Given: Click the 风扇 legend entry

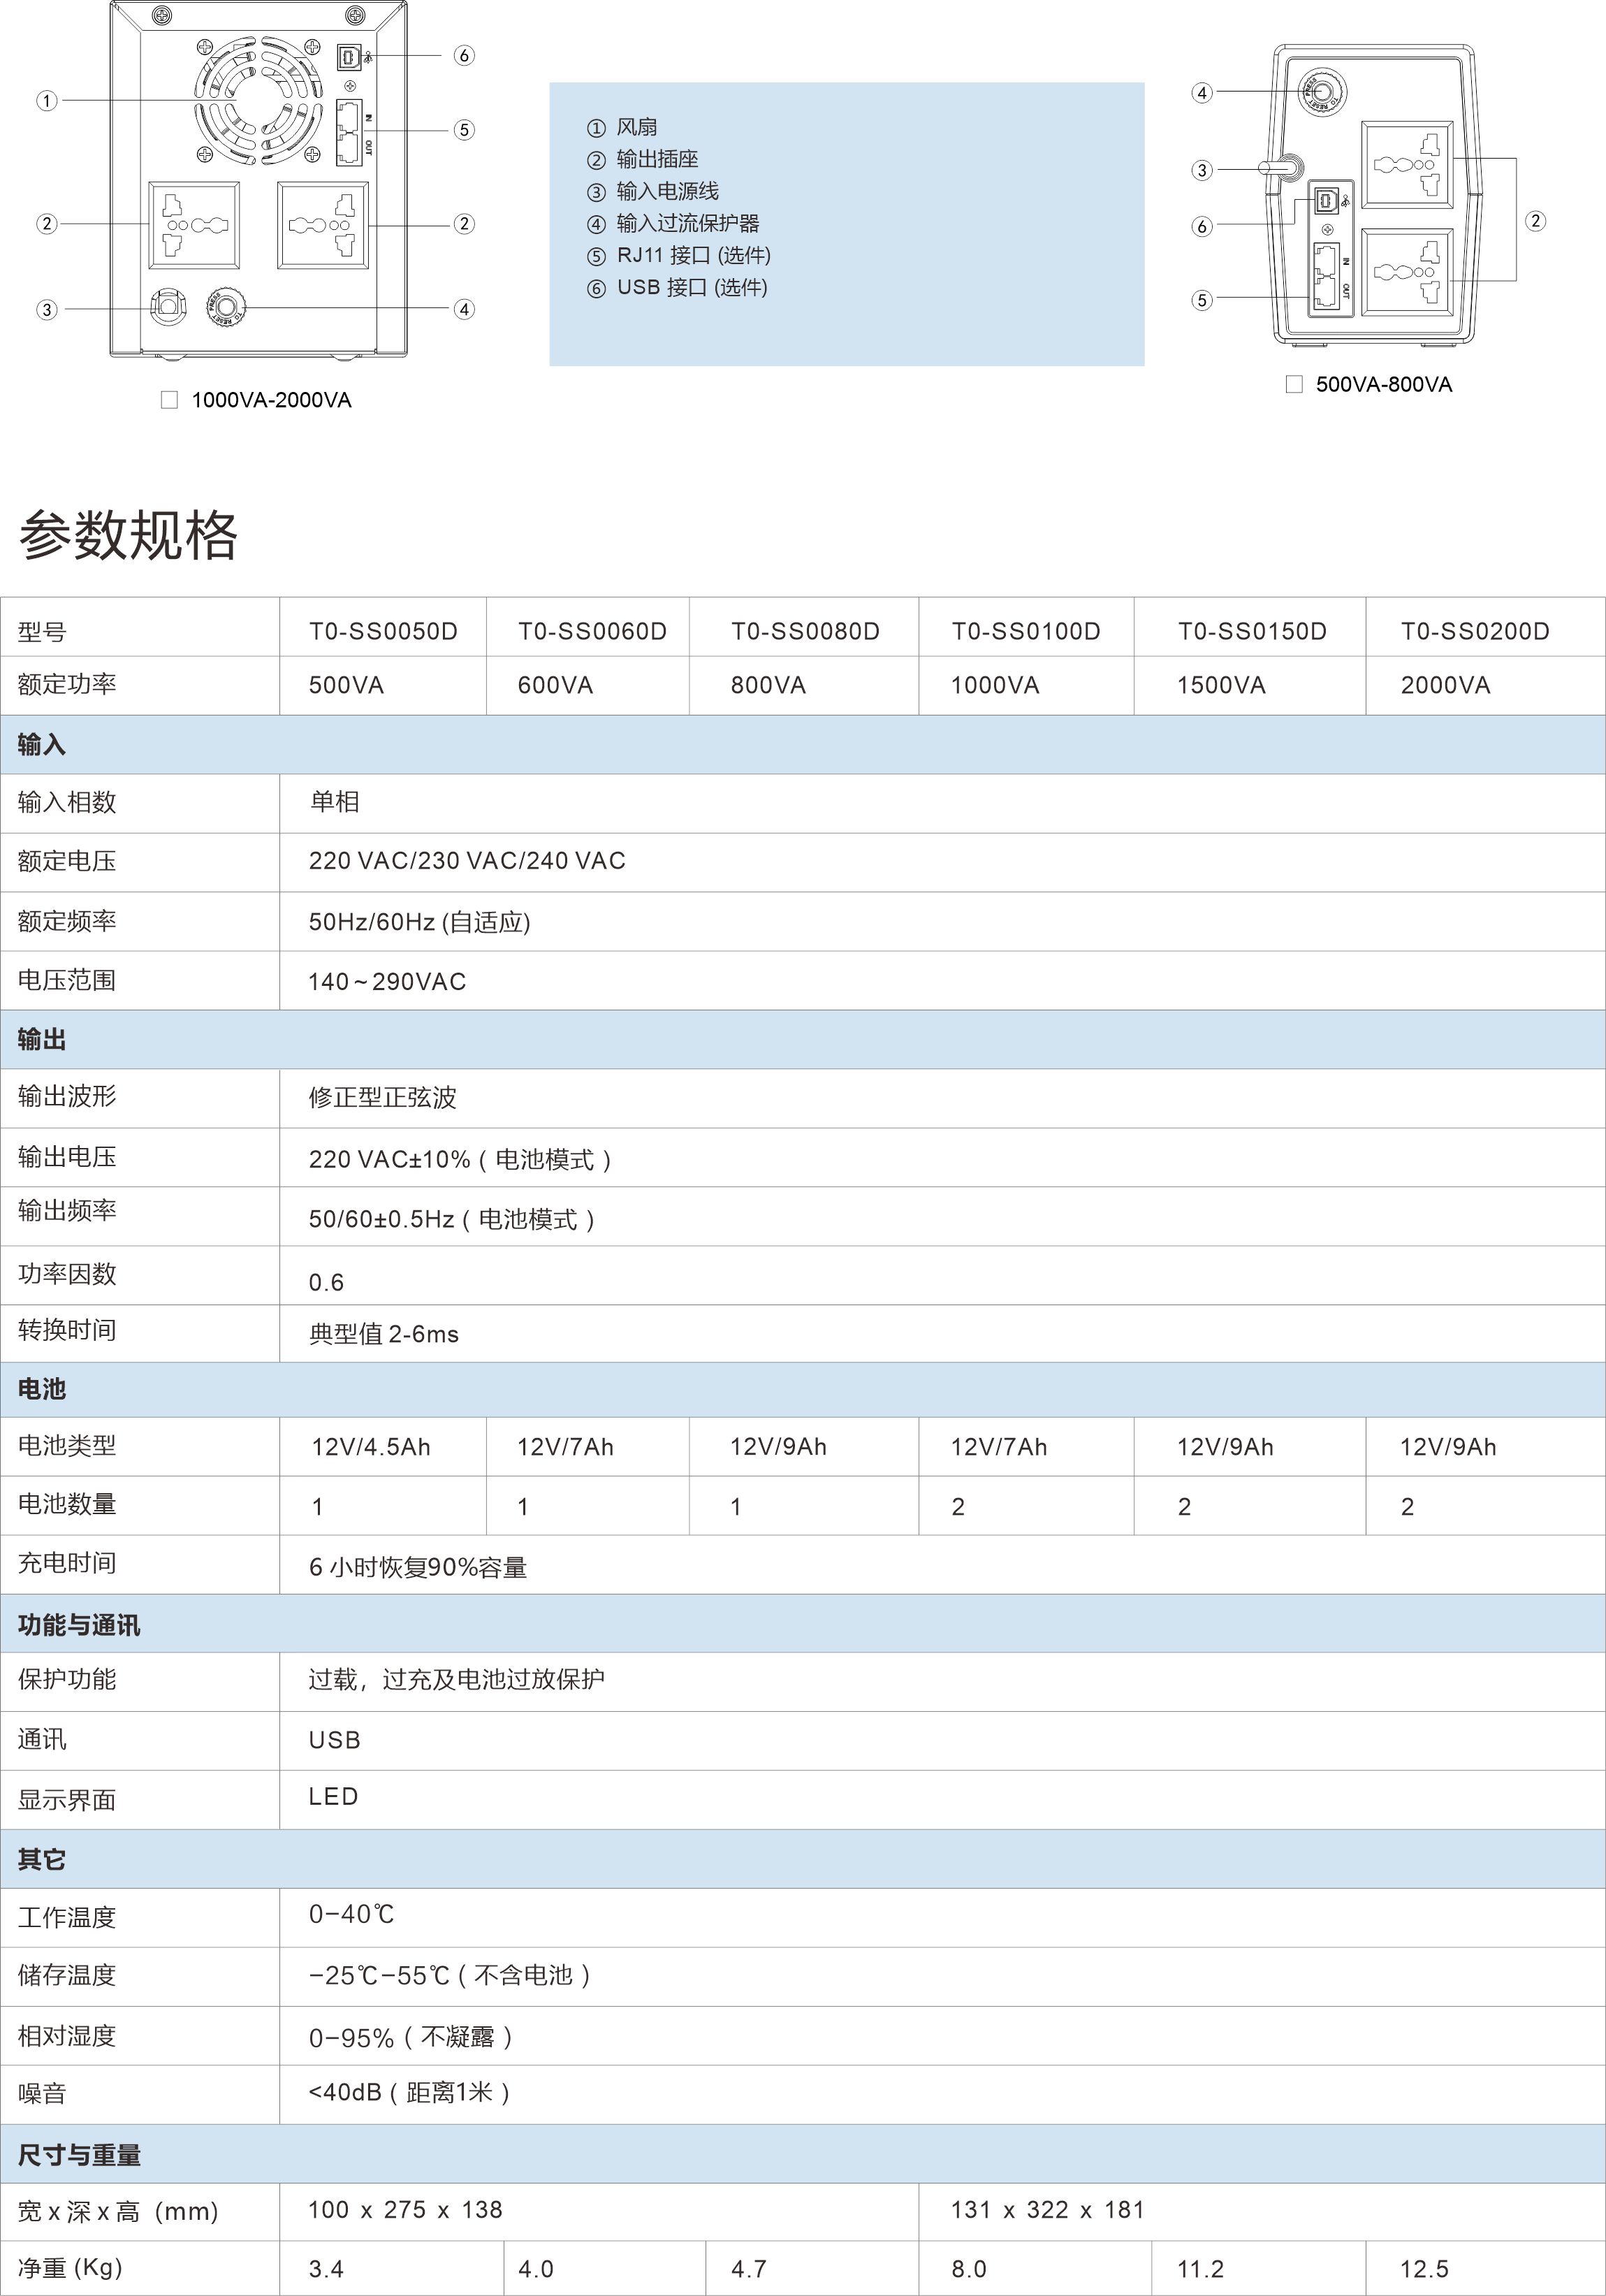Looking at the screenshot, I should (636, 127).
